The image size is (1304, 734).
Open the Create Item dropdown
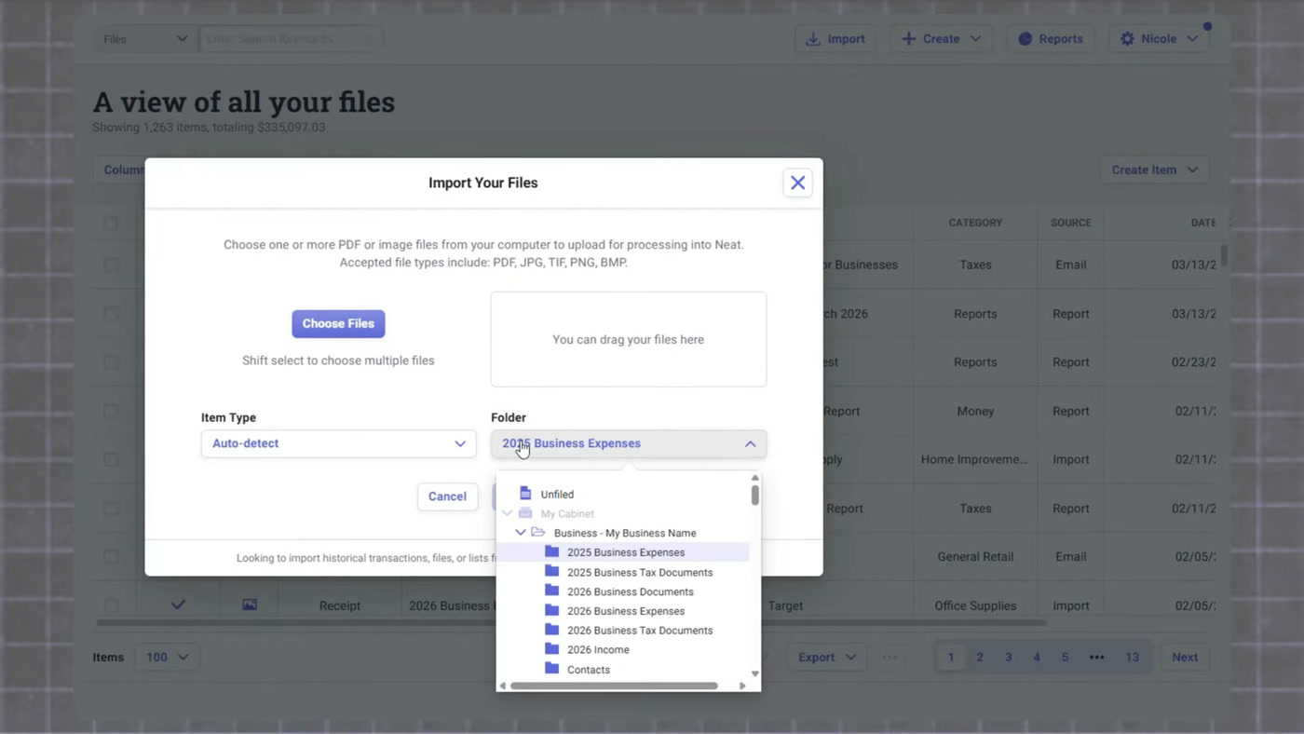click(x=1154, y=170)
